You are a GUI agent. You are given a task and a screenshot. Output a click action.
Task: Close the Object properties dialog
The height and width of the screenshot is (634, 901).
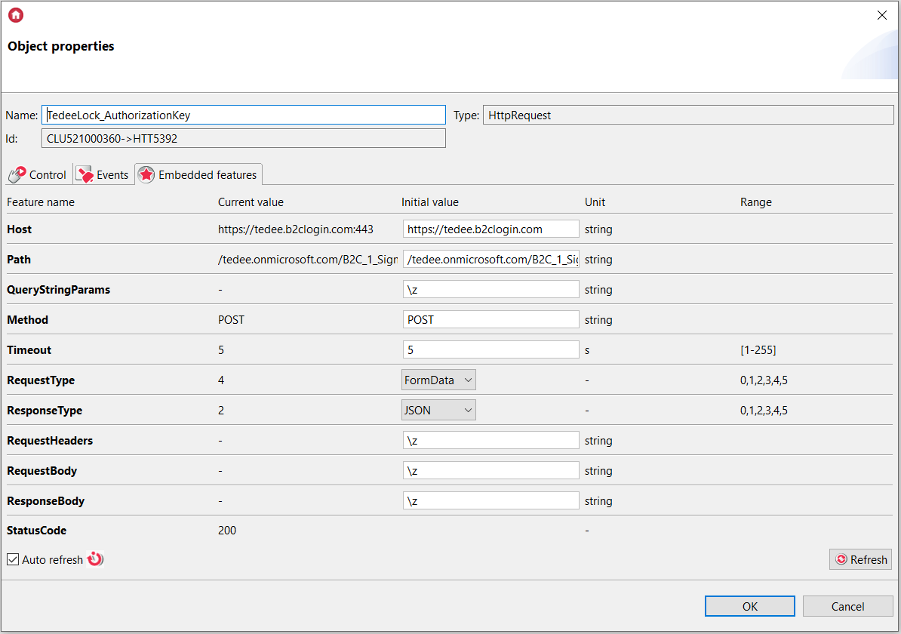point(882,15)
